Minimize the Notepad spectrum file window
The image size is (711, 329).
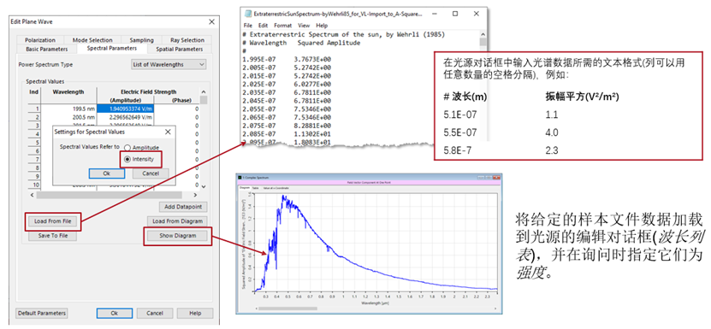point(435,14)
